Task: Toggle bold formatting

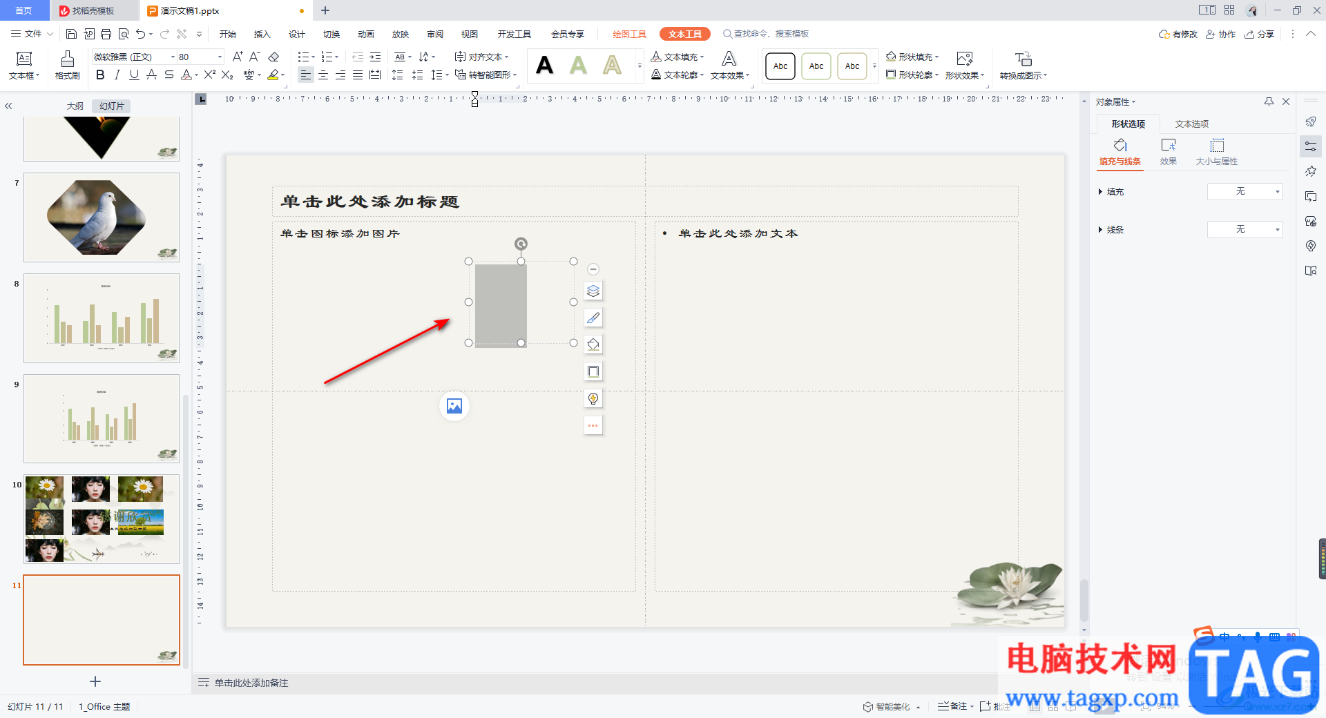Action: coord(101,75)
